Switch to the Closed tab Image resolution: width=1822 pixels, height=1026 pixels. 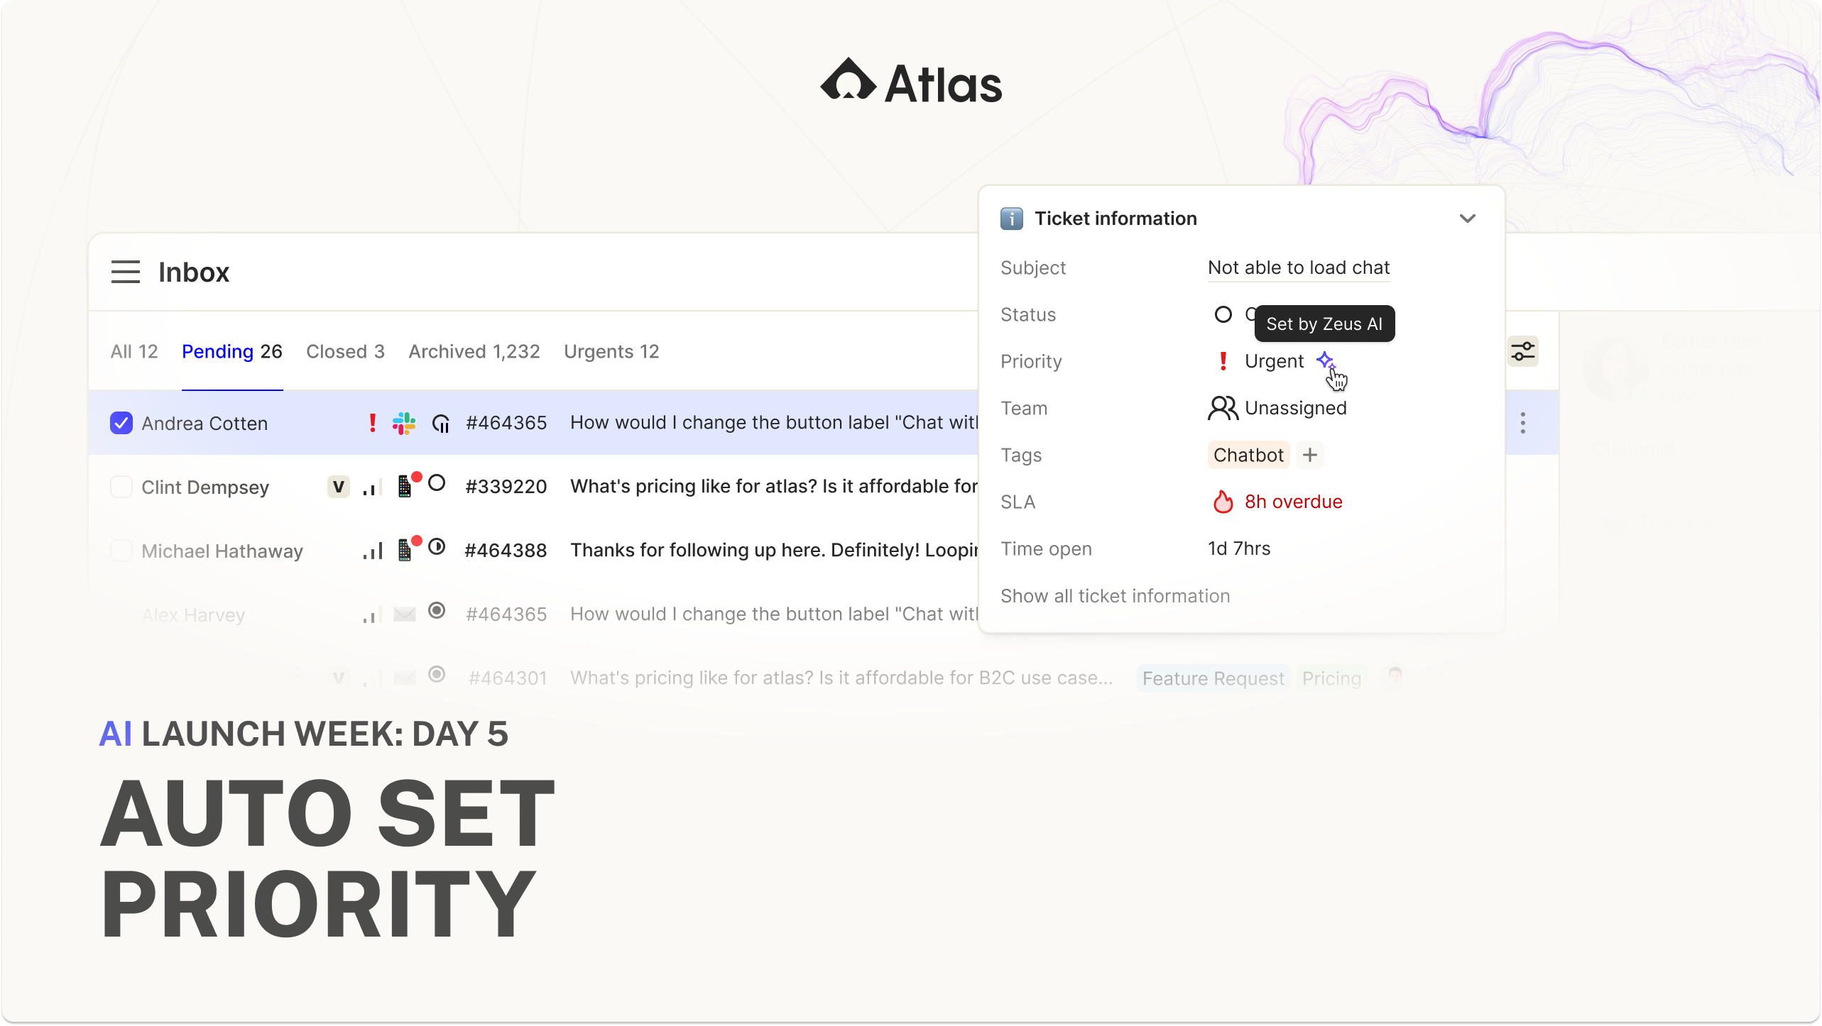345,351
